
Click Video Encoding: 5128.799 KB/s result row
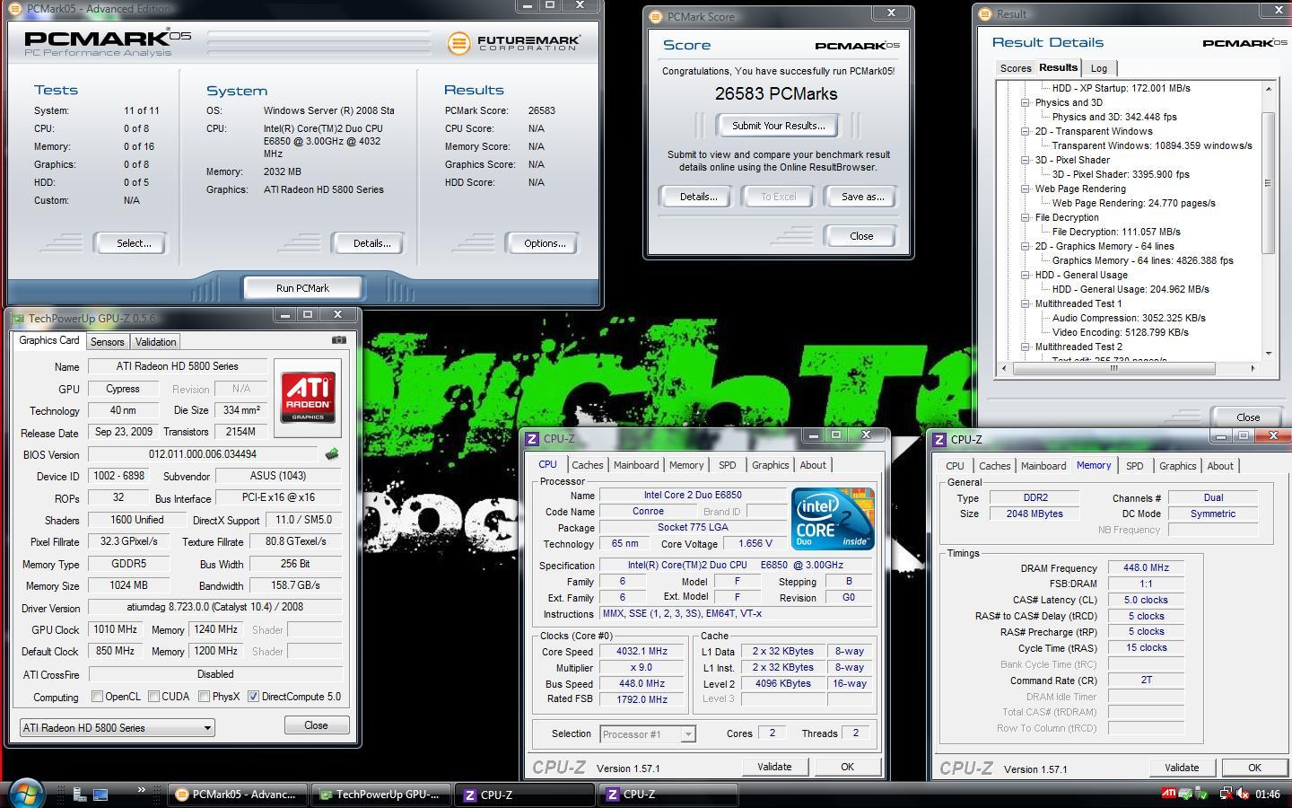[x=1121, y=332]
